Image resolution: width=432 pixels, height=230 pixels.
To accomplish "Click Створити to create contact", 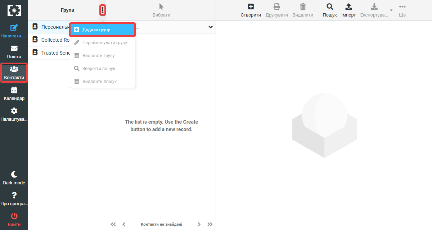I will [x=251, y=10].
